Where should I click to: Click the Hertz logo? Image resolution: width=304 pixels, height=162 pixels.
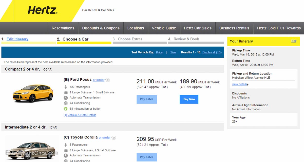(x=42, y=10)
